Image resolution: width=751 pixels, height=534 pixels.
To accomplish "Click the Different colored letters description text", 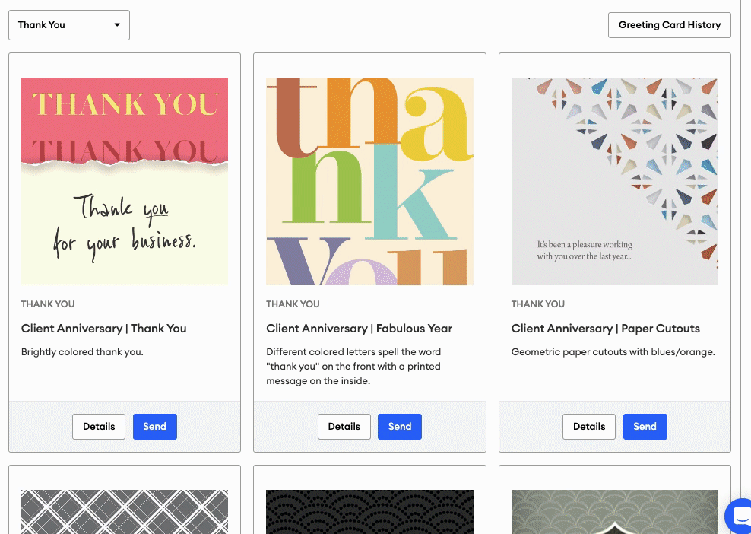I will click(353, 366).
